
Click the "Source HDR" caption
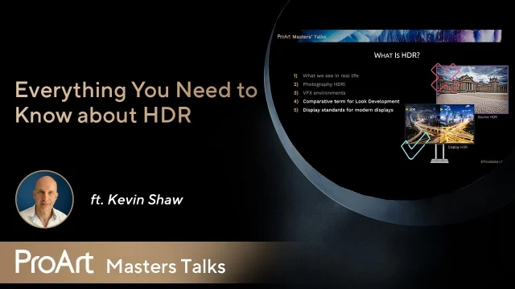click(x=488, y=117)
